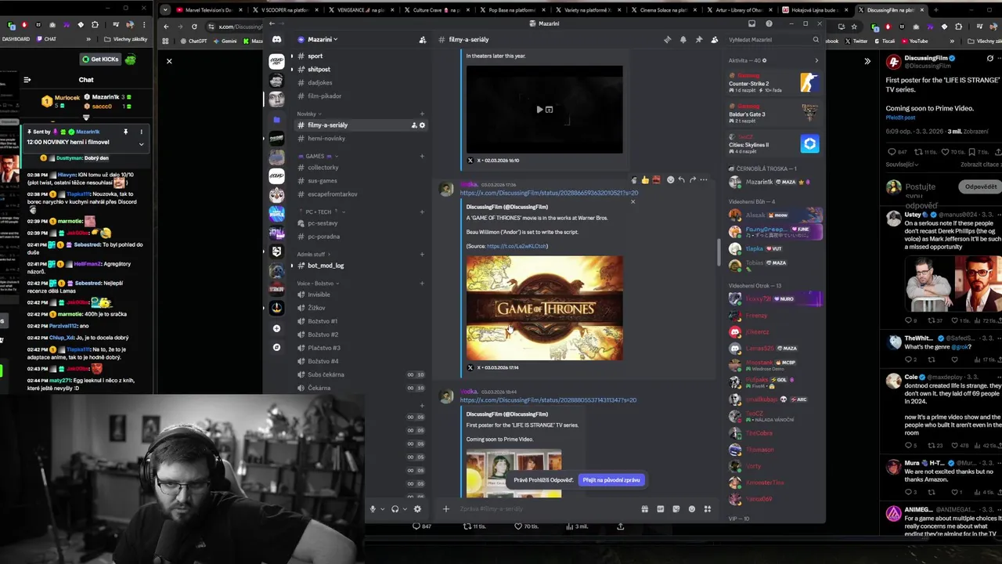Open the t.co source link in embed

(x=517, y=246)
